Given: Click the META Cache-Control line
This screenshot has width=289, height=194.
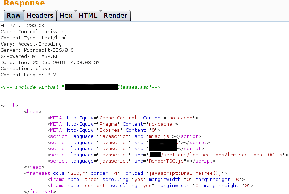Looking at the screenshot, I should 123,118.
